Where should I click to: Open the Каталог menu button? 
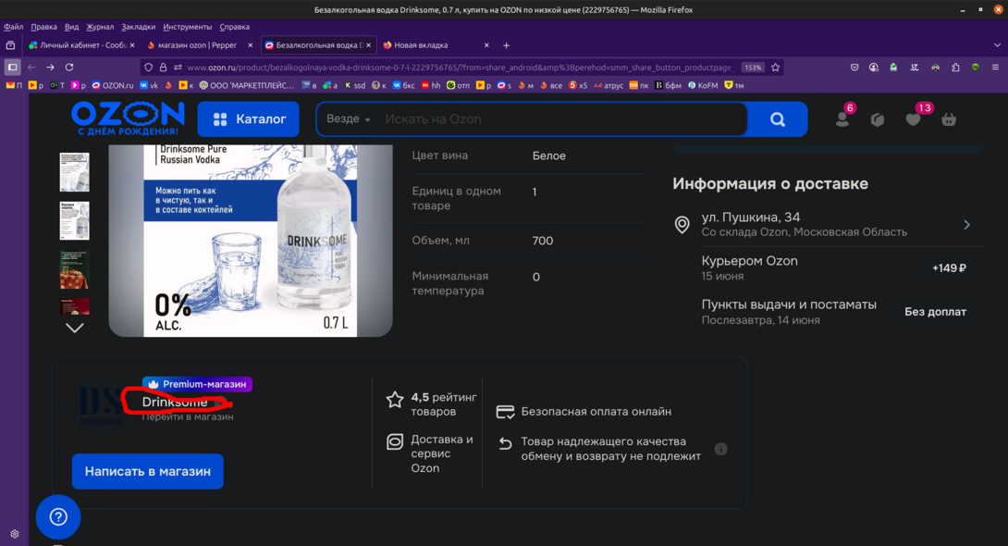(x=248, y=119)
